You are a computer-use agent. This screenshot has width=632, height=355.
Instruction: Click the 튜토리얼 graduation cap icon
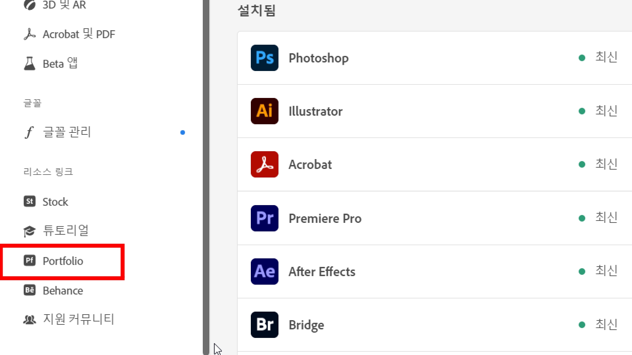click(x=30, y=231)
